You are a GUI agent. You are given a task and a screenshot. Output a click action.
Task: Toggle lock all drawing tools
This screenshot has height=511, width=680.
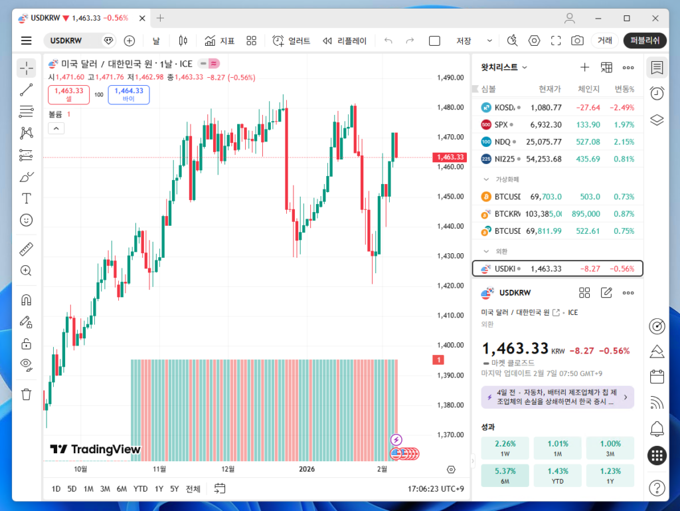pos(27,344)
